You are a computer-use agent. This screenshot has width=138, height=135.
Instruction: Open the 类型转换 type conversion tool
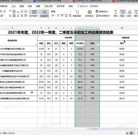pyautogui.click(x=77, y=14)
